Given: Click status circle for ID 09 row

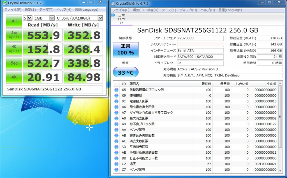Looking at the screenshot, I should click(116, 95).
